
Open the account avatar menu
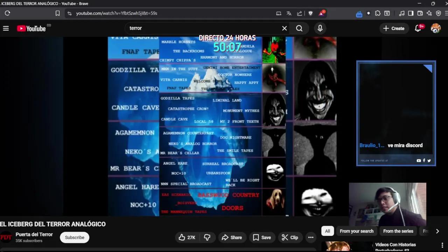click(436, 28)
